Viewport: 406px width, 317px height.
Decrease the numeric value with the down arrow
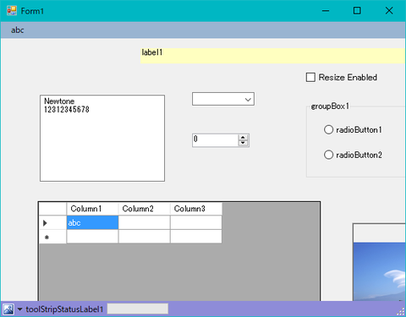click(x=243, y=143)
